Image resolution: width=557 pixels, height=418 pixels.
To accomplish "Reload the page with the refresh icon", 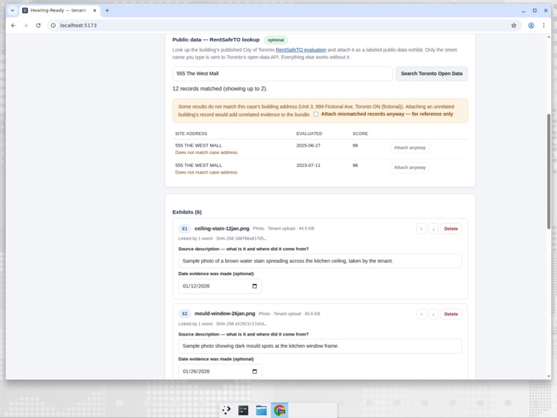I will [39, 26].
